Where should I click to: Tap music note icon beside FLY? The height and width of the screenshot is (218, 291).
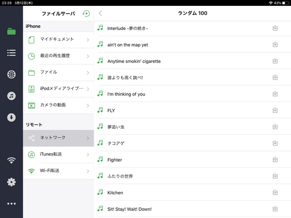[100, 110]
